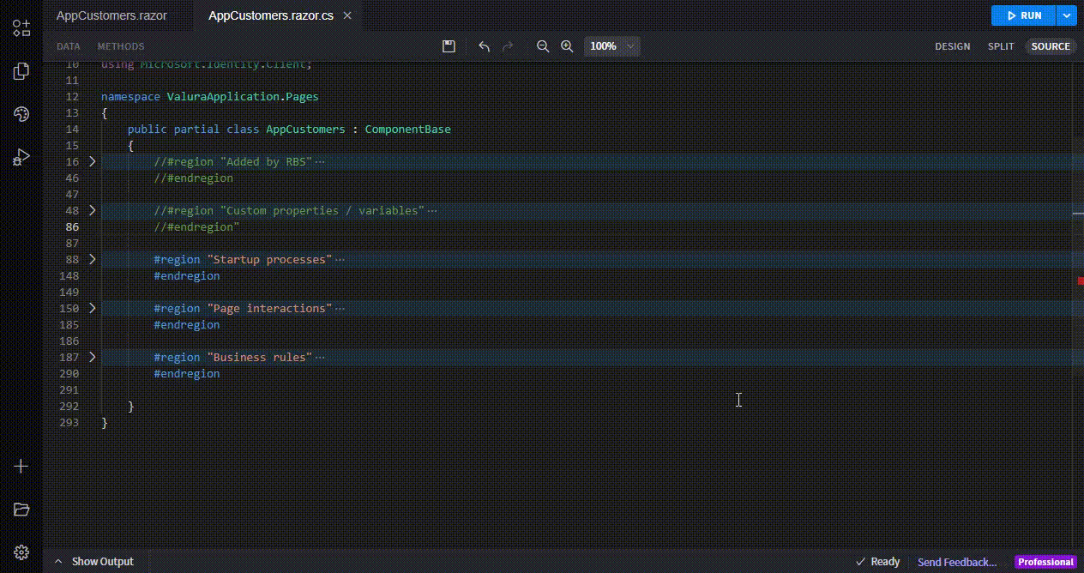Open the files explorer icon in the sidebar
This screenshot has width=1084, height=573.
(x=21, y=71)
